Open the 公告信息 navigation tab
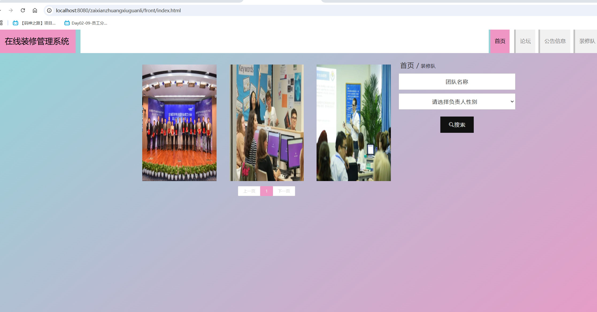597x312 pixels. (x=555, y=41)
